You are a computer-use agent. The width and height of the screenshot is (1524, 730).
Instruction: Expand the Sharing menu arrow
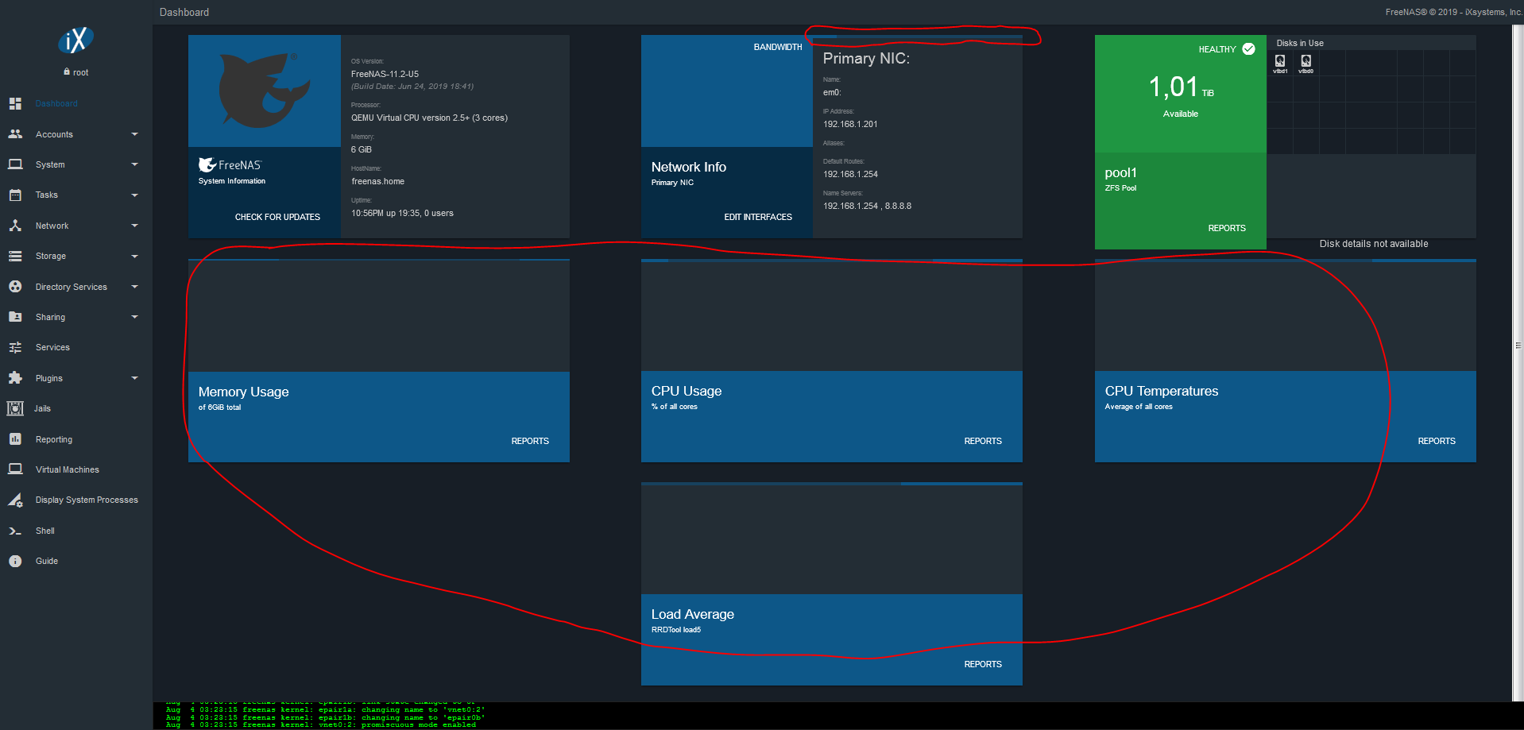pyautogui.click(x=134, y=317)
